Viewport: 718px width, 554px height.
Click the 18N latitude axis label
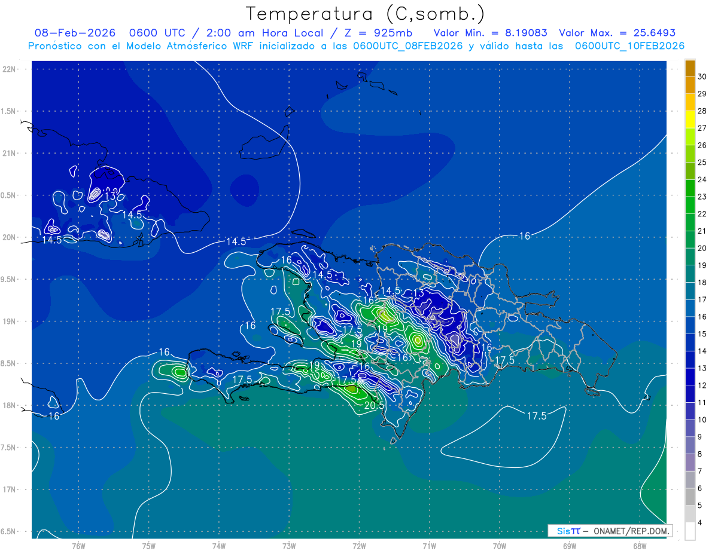coord(10,405)
